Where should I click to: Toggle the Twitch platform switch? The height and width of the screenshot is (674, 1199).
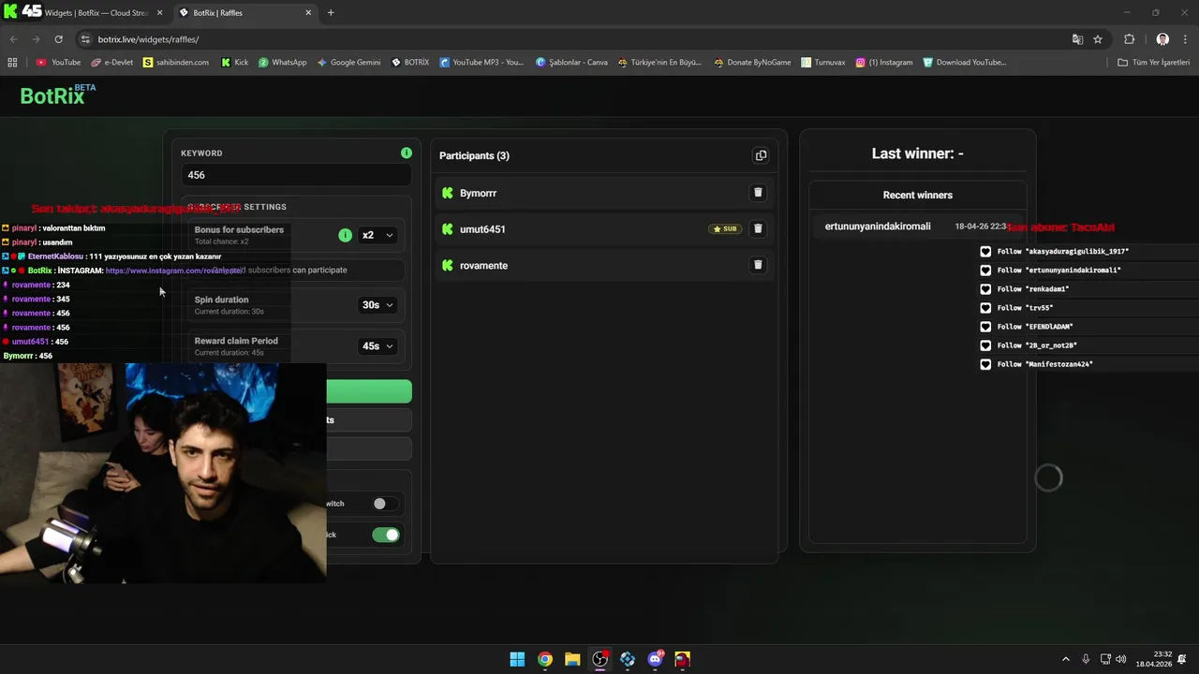[x=385, y=504]
